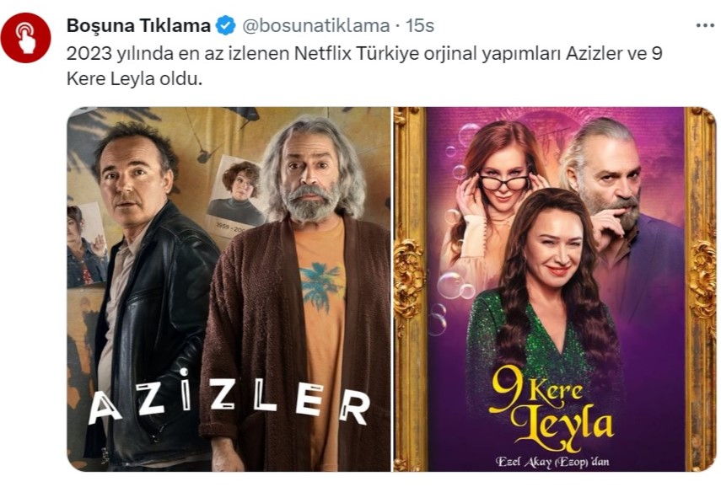Click the yellow 9 Kere Leyla title
The height and width of the screenshot is (487, 721).
coord(551,413)
